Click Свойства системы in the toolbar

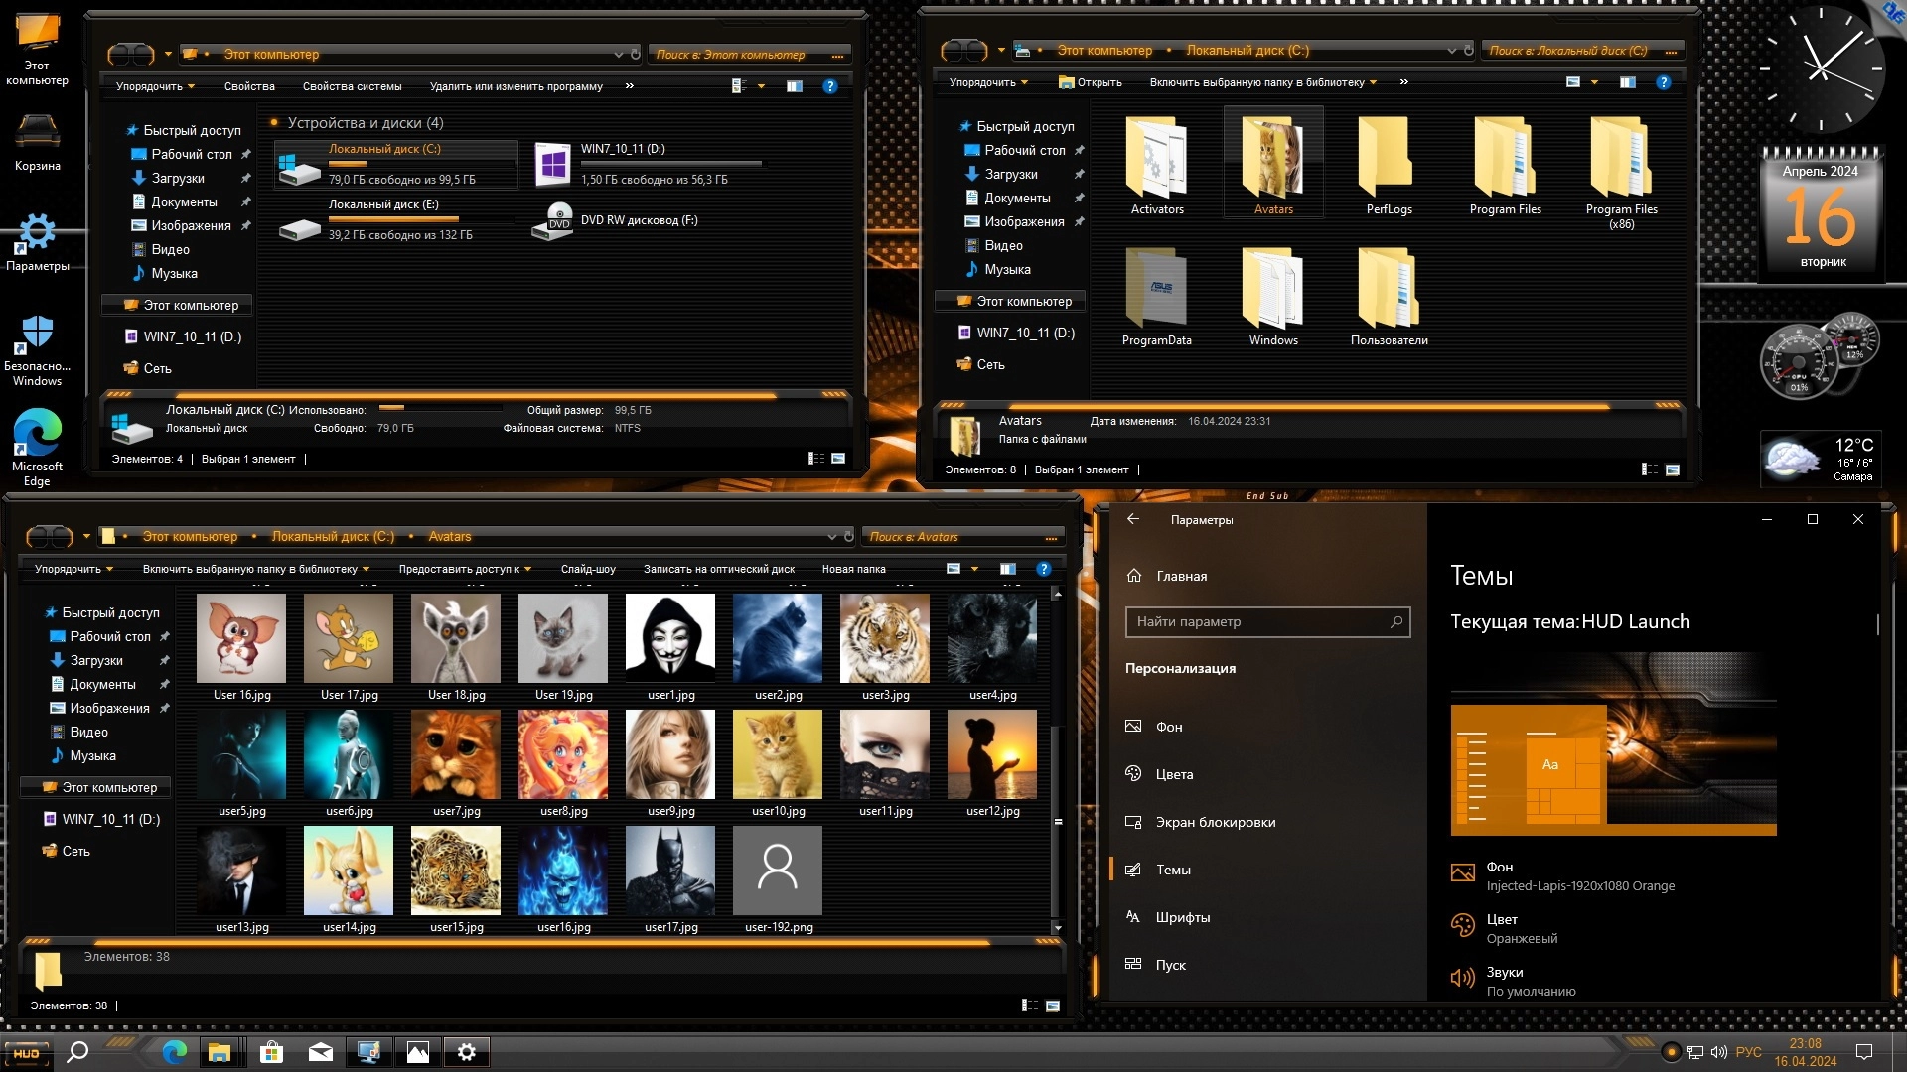click(352, 86)
